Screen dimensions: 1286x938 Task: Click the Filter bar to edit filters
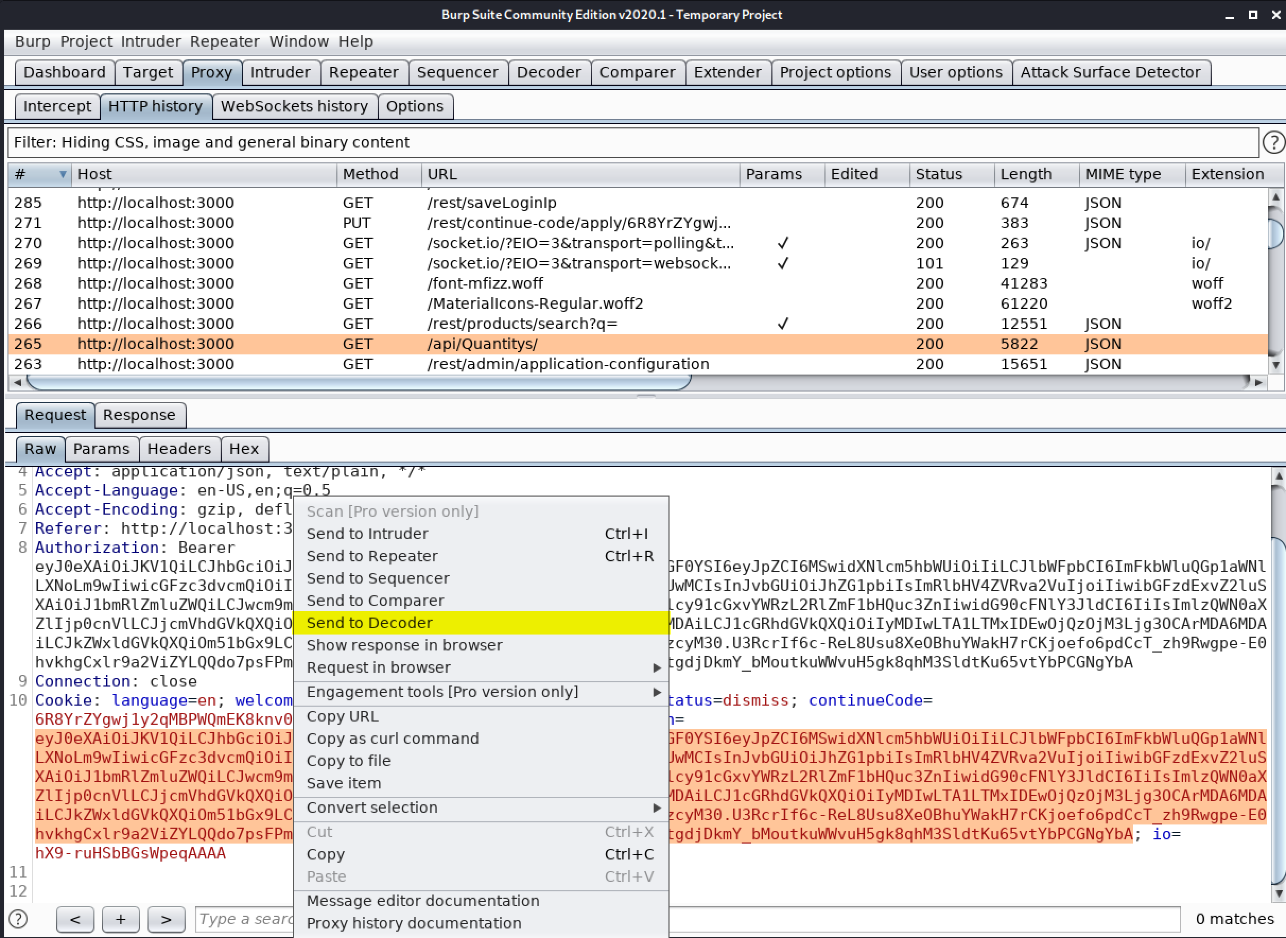point(633,143)
